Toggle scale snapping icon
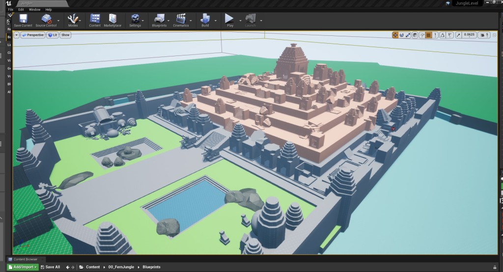The image size is (503, 272). pos(458,35)
